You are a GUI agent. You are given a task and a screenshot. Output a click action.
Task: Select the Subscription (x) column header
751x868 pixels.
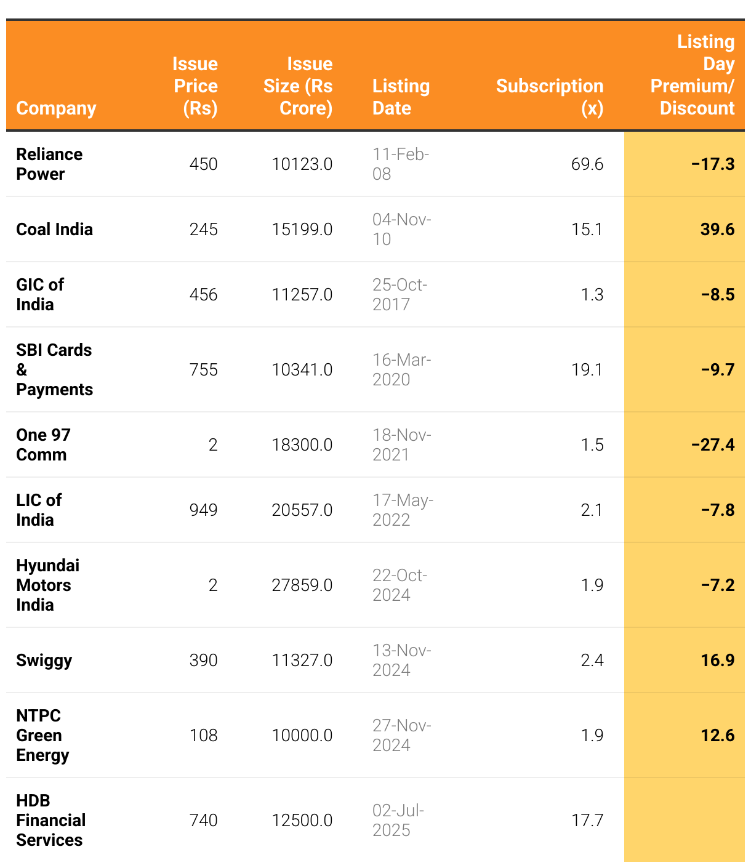click(x=550, y=97)
